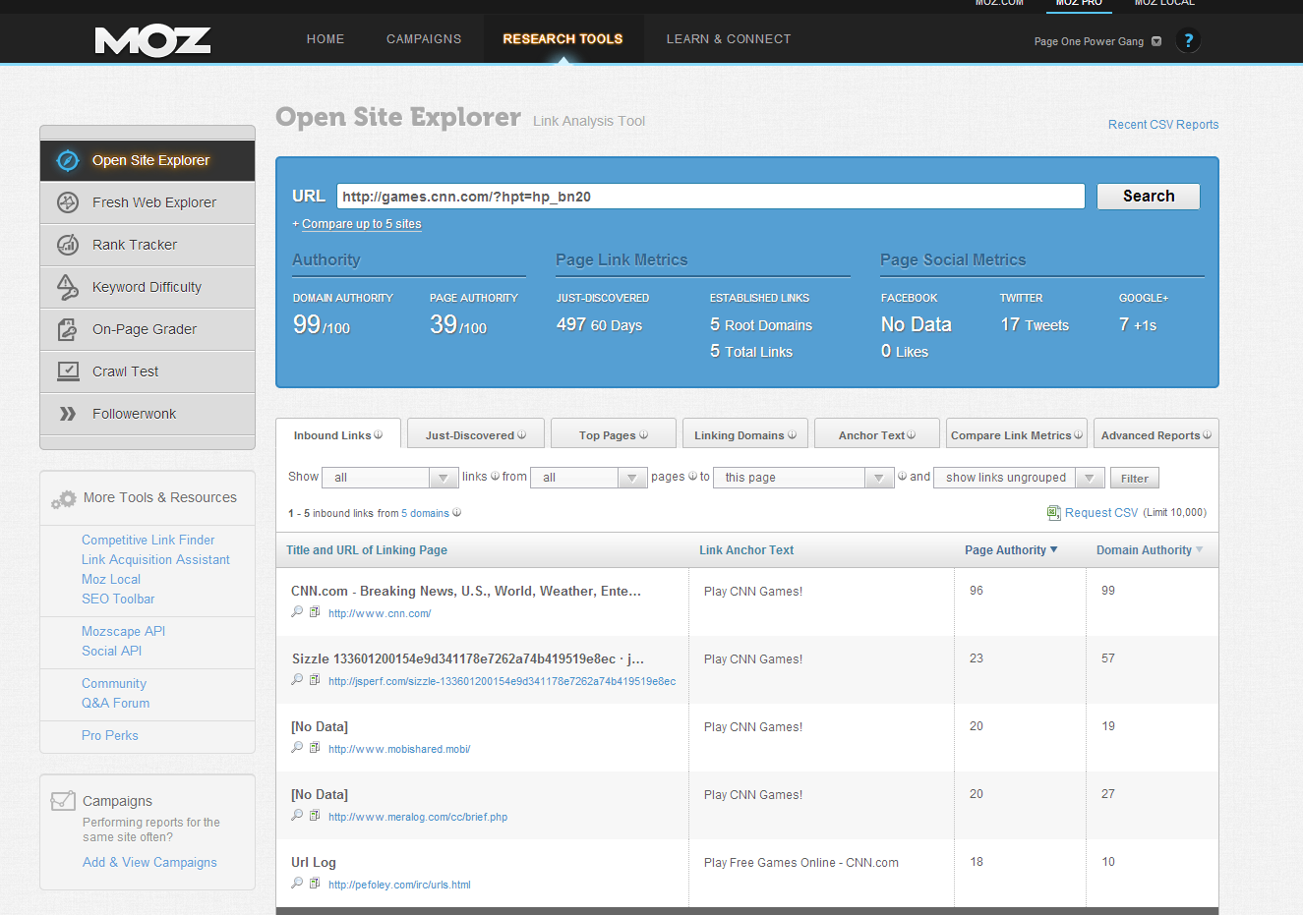Viewport: 1303px width, 915px height.
Task: Click page icon under CNN.com row
Action: point(315,612)
